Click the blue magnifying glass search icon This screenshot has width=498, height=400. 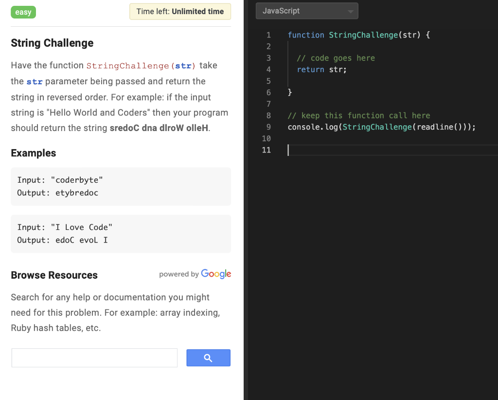click(x=208, y=357)
